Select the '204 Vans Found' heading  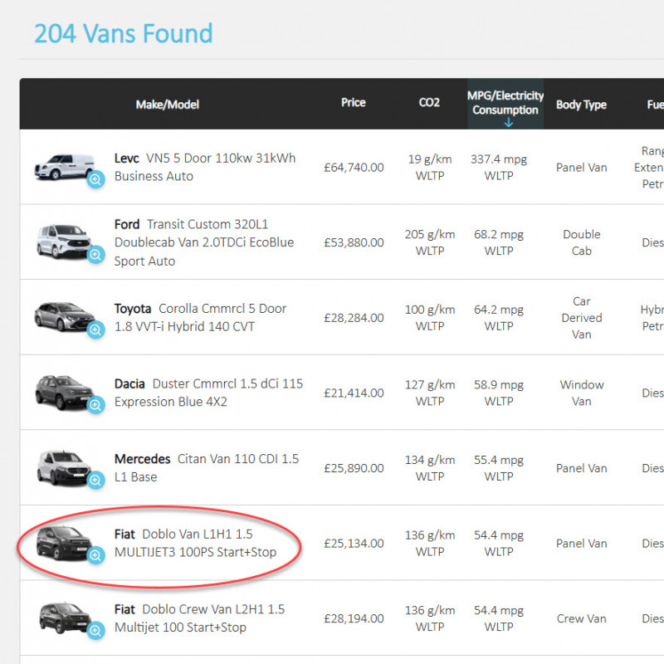pos(123,33)
